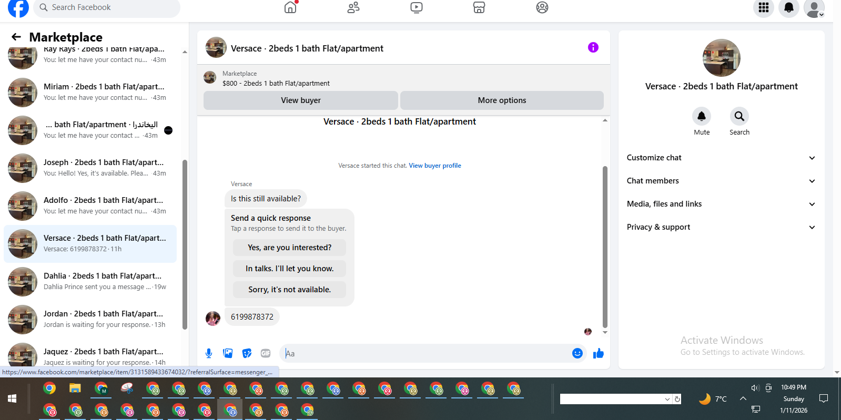Click the Versace chat header thumbnail
This screenshot has width=841, height=420.
click(x=216, y=47)
